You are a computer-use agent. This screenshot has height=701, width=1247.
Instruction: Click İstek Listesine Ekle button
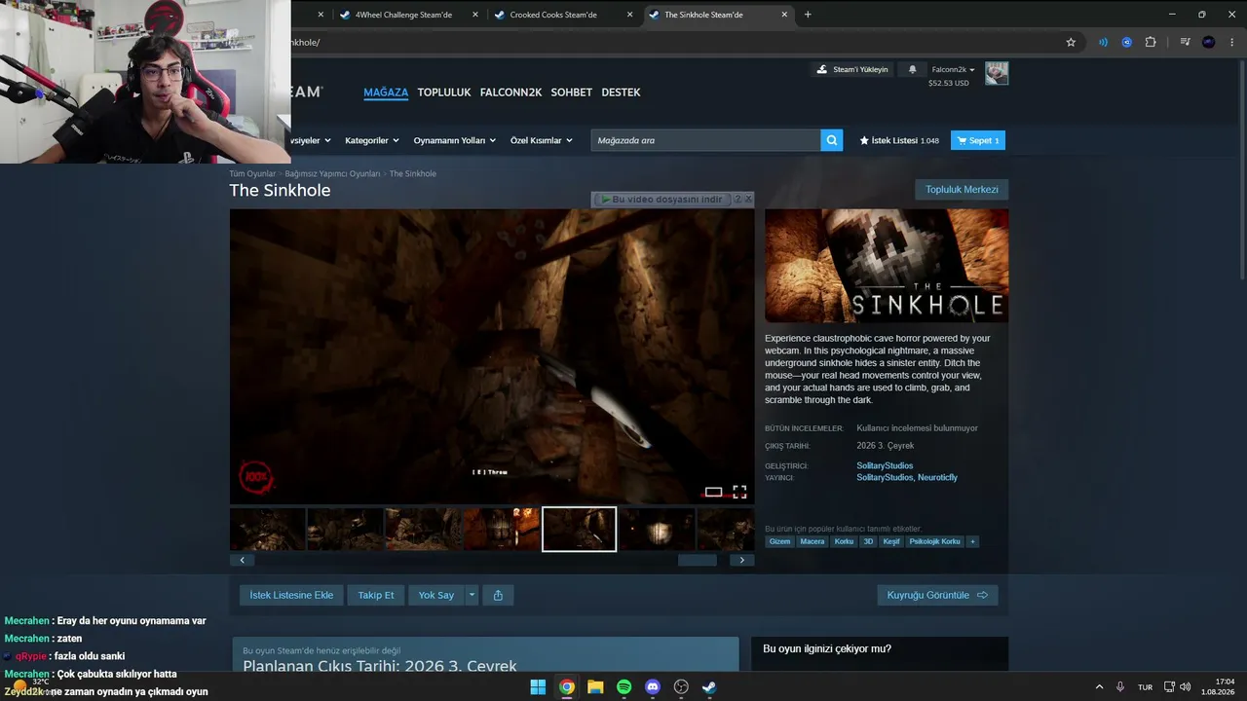pos(291,595)
